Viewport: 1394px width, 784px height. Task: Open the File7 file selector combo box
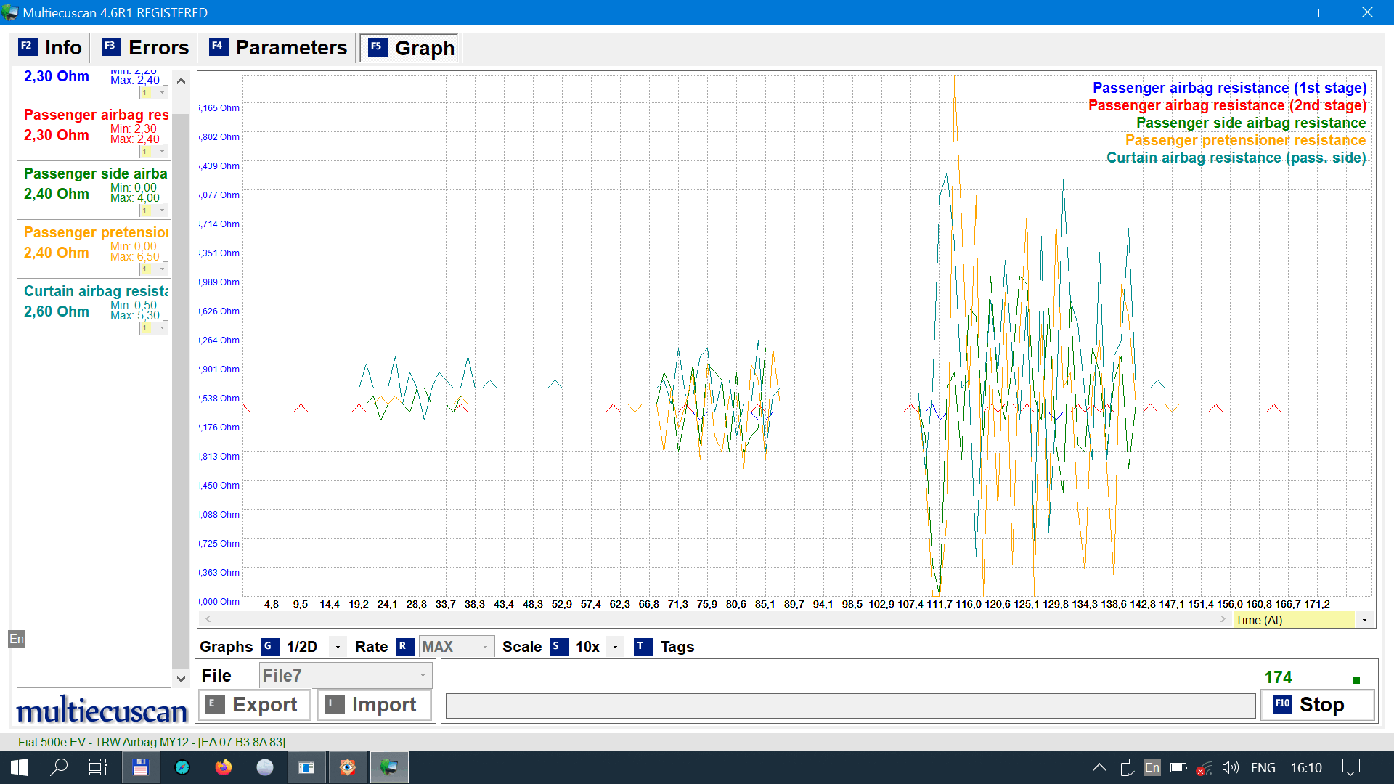click(x=345, y=676)
